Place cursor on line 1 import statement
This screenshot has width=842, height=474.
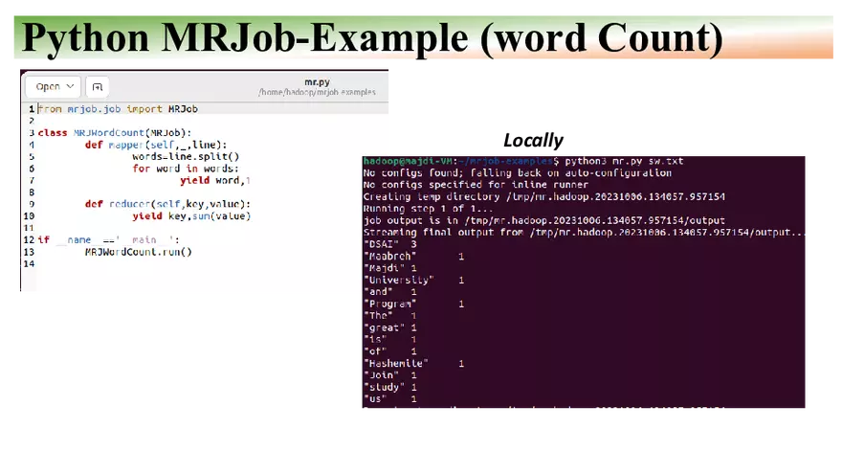tap(118, 109)
